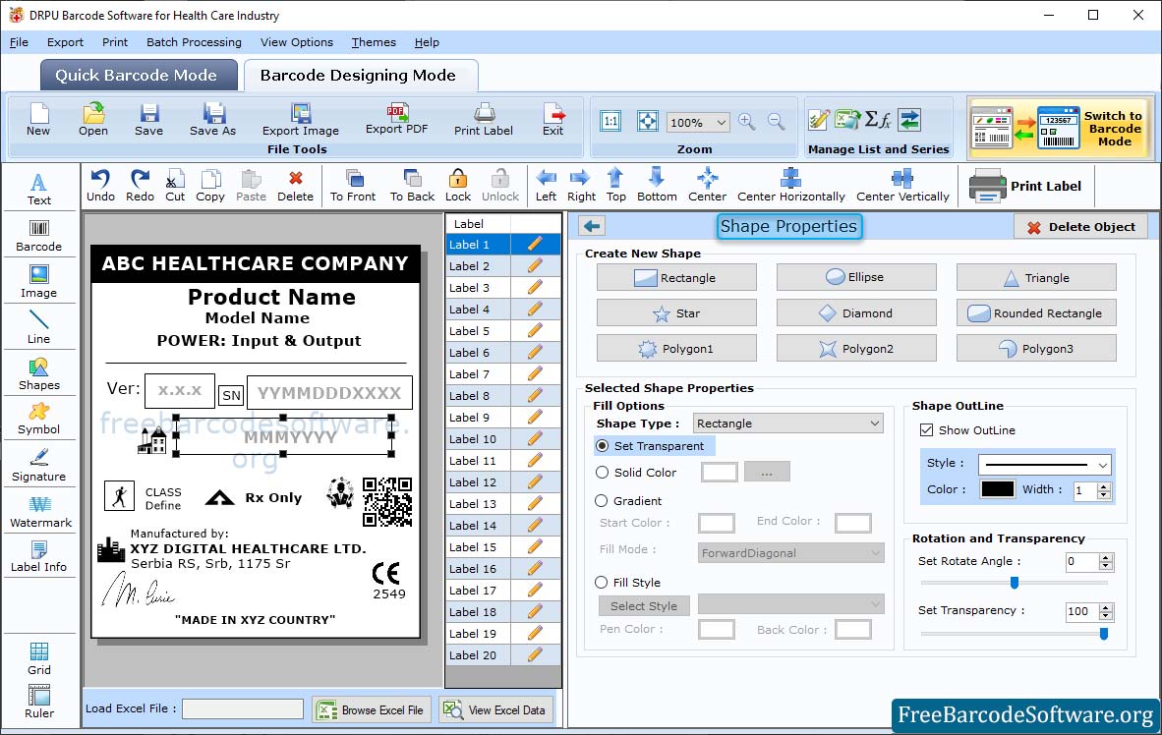
Task: Click the Export PDF icon
Action: pos(396,119)
